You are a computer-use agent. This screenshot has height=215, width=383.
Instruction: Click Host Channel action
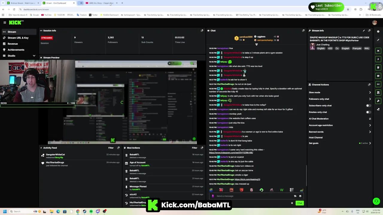pyautogui.click(x=316, y=137)
